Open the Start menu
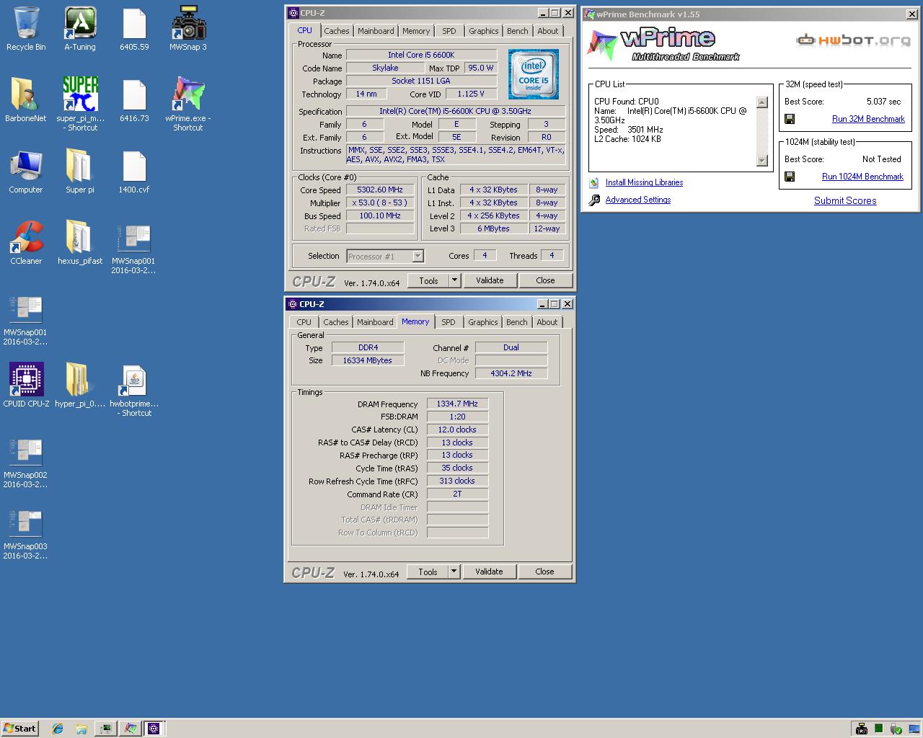 20,729
